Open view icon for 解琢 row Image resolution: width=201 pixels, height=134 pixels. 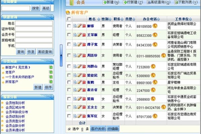pyautogui.click(x=75, y=26)
